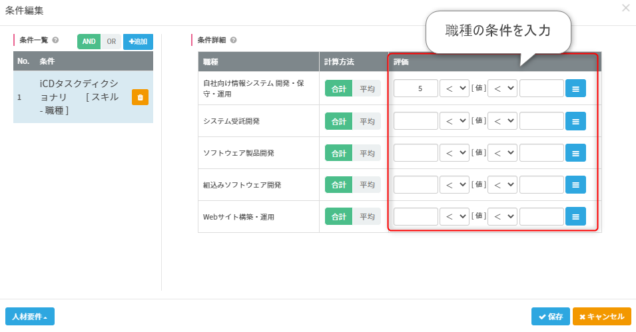Click the 保存 button
This screenshot has width=636, height=332.
(x=550, y=317)
